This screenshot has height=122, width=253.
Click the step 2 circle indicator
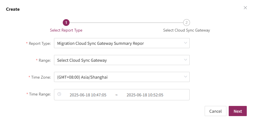click(187, 23)
